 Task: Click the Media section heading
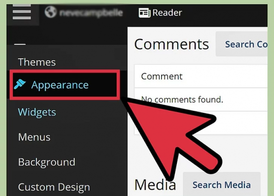(155, 185)
